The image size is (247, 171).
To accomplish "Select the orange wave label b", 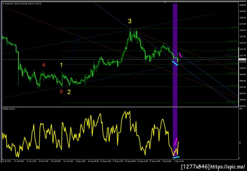I will point(61,91).
